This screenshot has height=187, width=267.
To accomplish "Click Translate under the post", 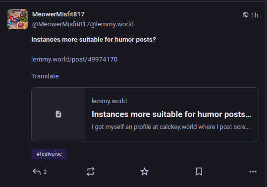I will pos(45,76).
